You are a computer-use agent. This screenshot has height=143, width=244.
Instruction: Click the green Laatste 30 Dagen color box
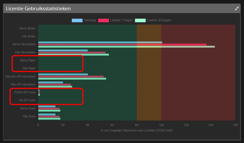(x=140, y=20)
